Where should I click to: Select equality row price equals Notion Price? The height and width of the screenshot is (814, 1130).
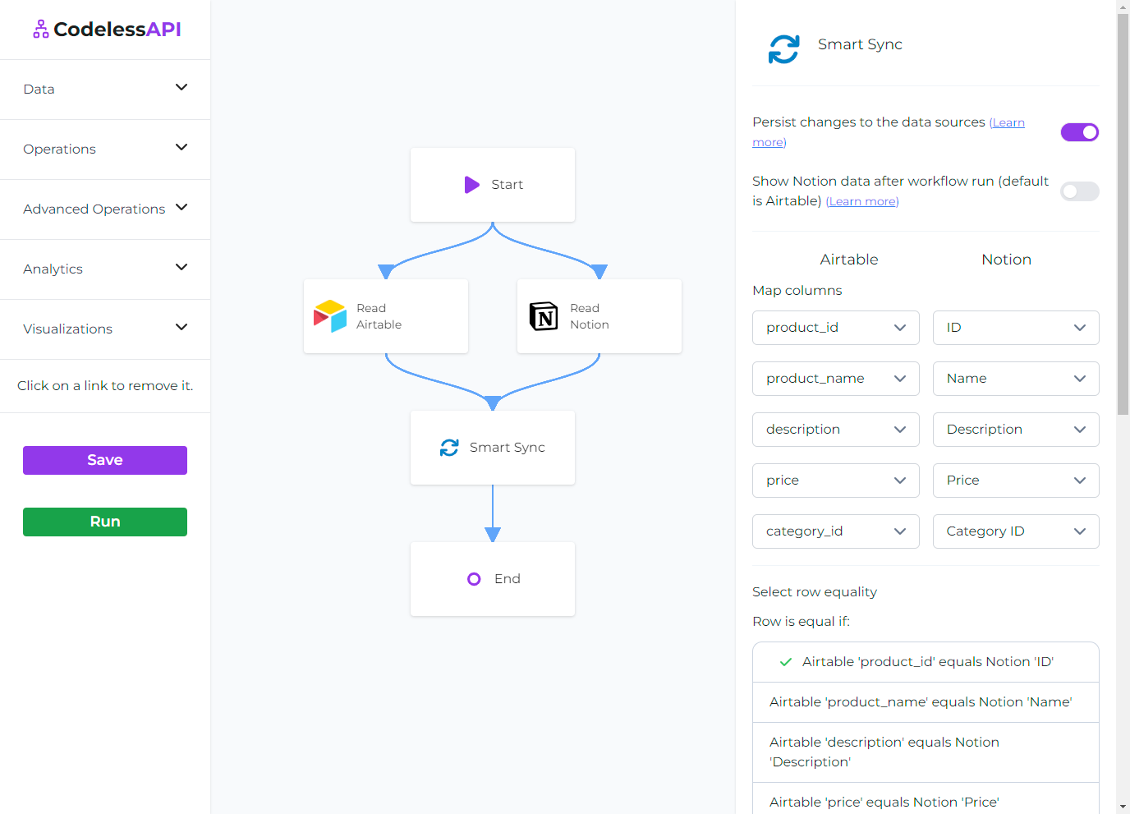(x=926, y=799)
